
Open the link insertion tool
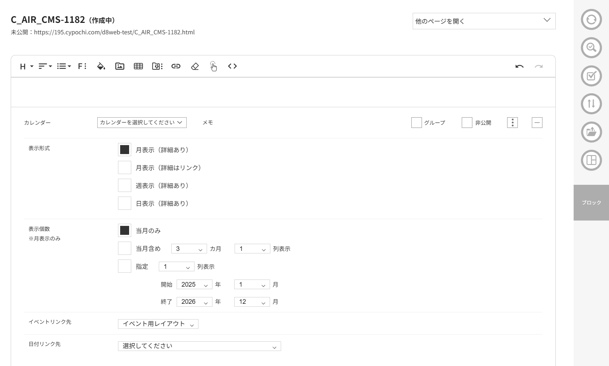[x=176, y=66]
